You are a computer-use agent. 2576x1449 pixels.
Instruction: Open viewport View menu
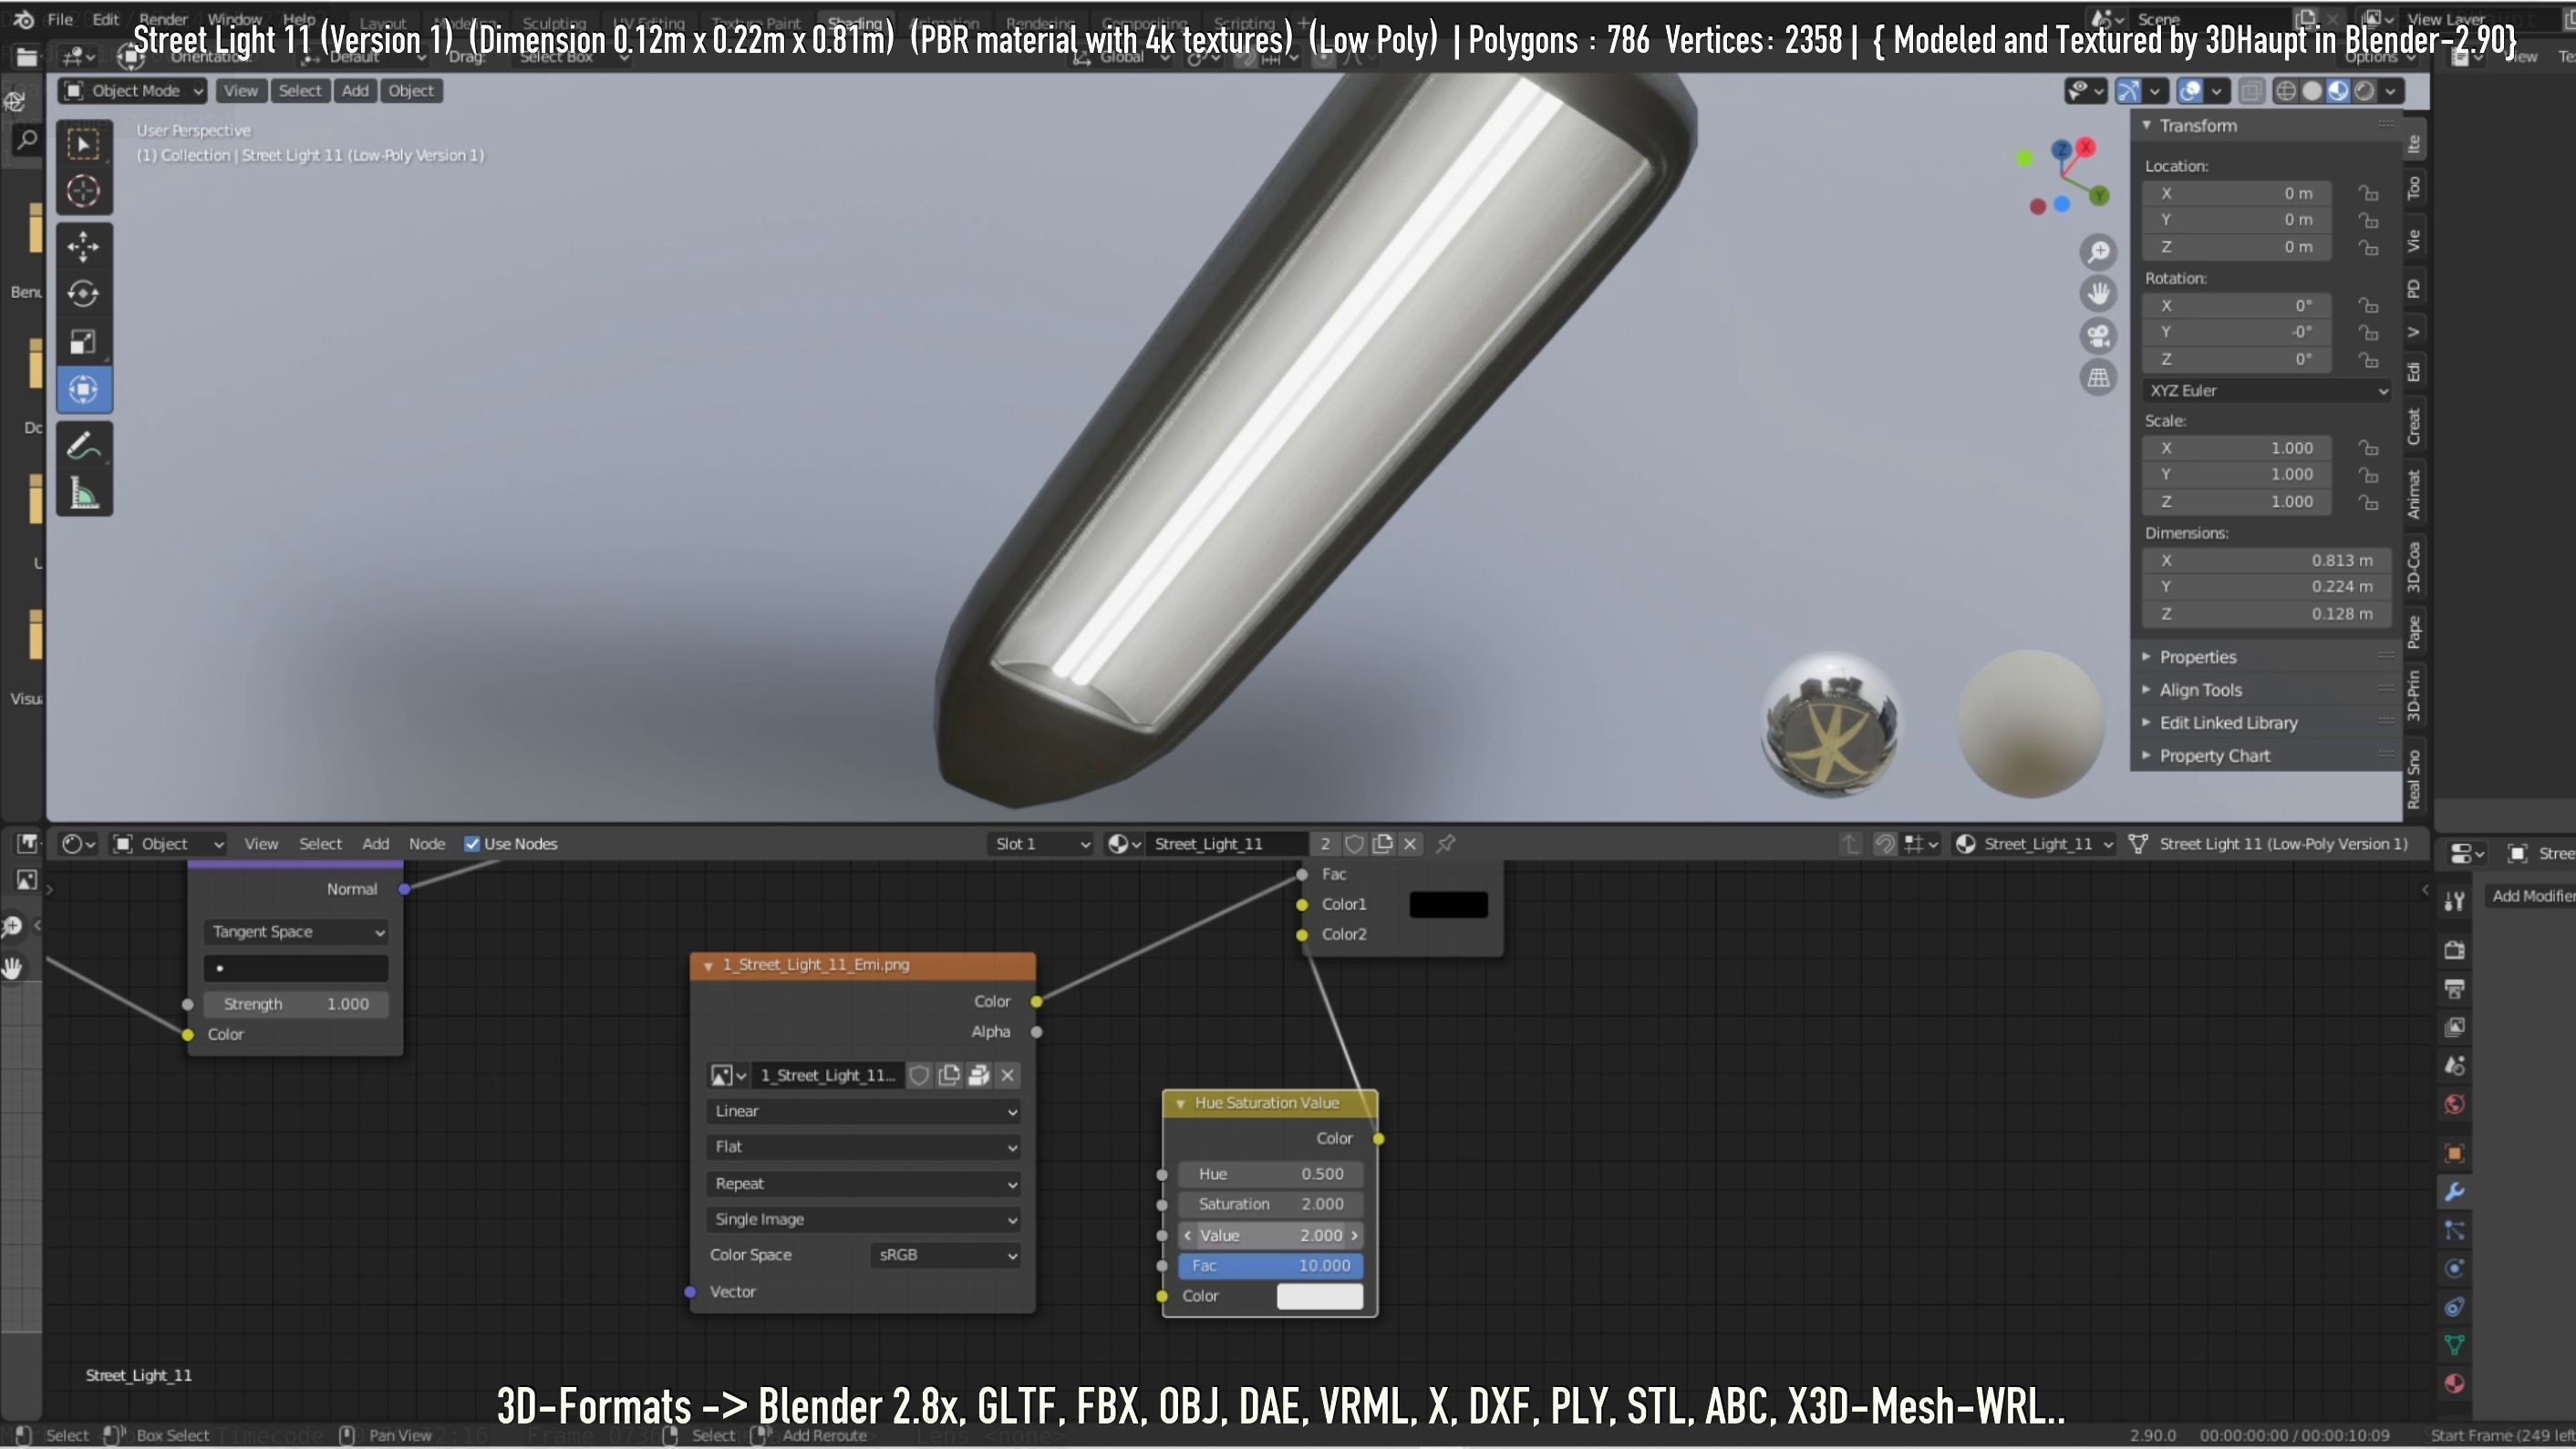[x=241, y=91]
